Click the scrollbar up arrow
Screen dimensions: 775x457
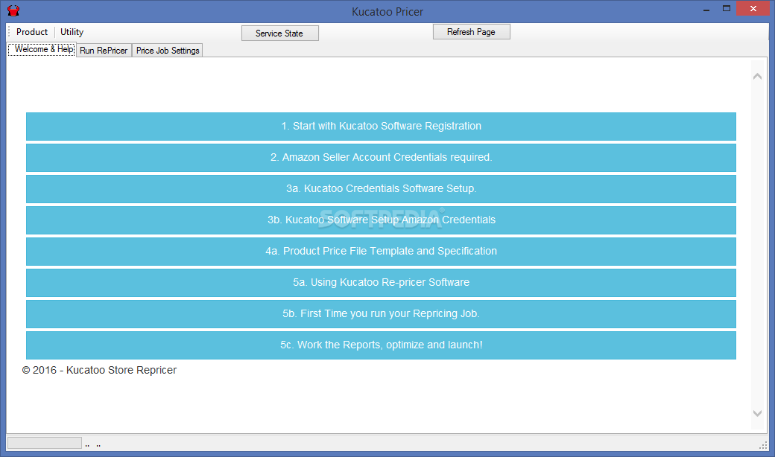757,77
